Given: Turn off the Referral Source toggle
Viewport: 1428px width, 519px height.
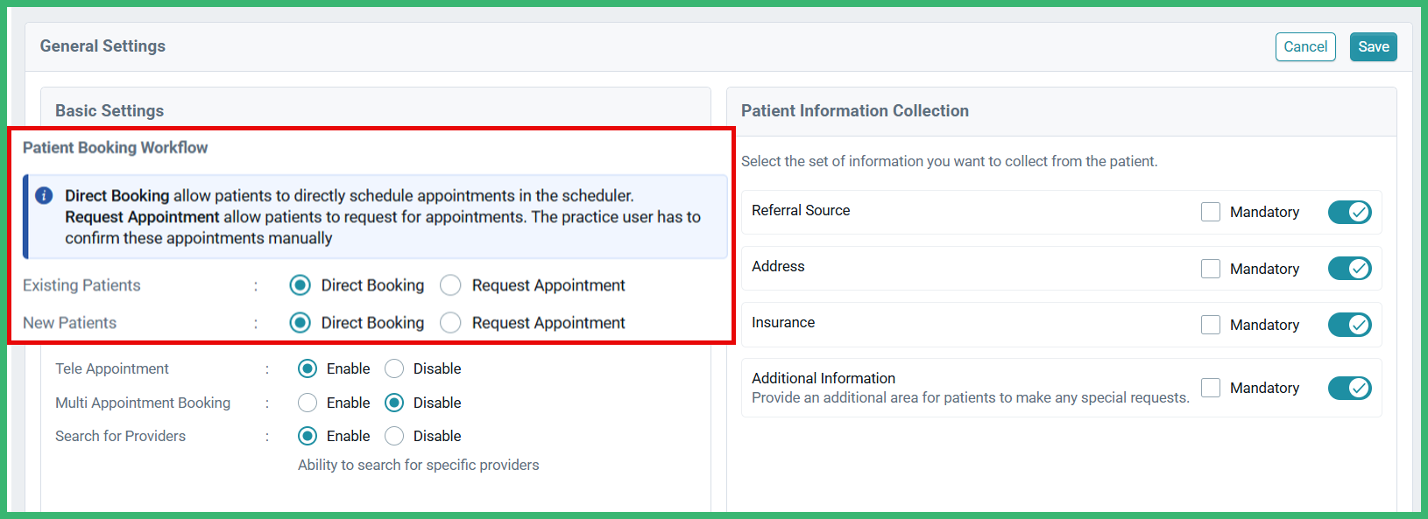Looking at the screenshot, I should click(x=1349, y=212).
